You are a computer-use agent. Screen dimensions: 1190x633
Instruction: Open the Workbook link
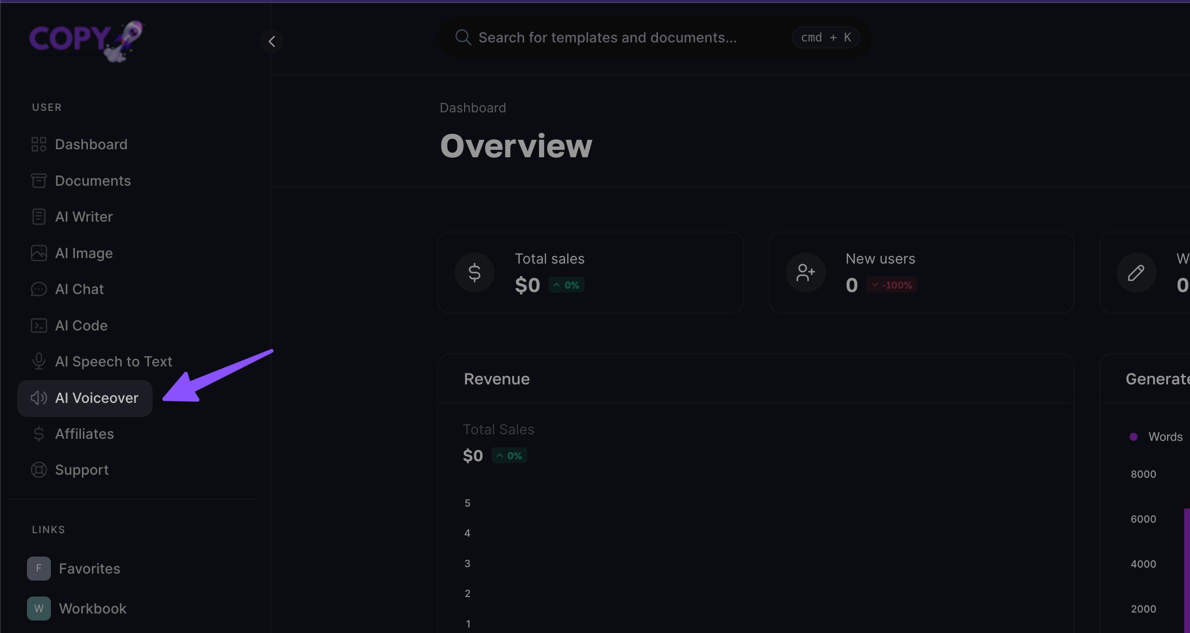coord(92,609)
